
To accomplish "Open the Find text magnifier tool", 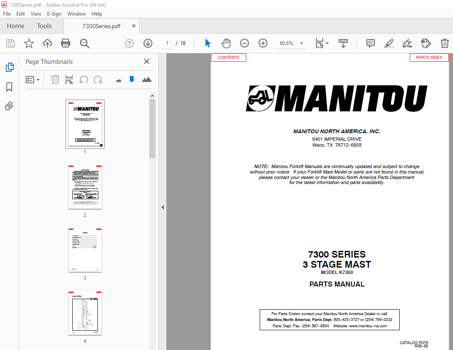I will 84,43.
